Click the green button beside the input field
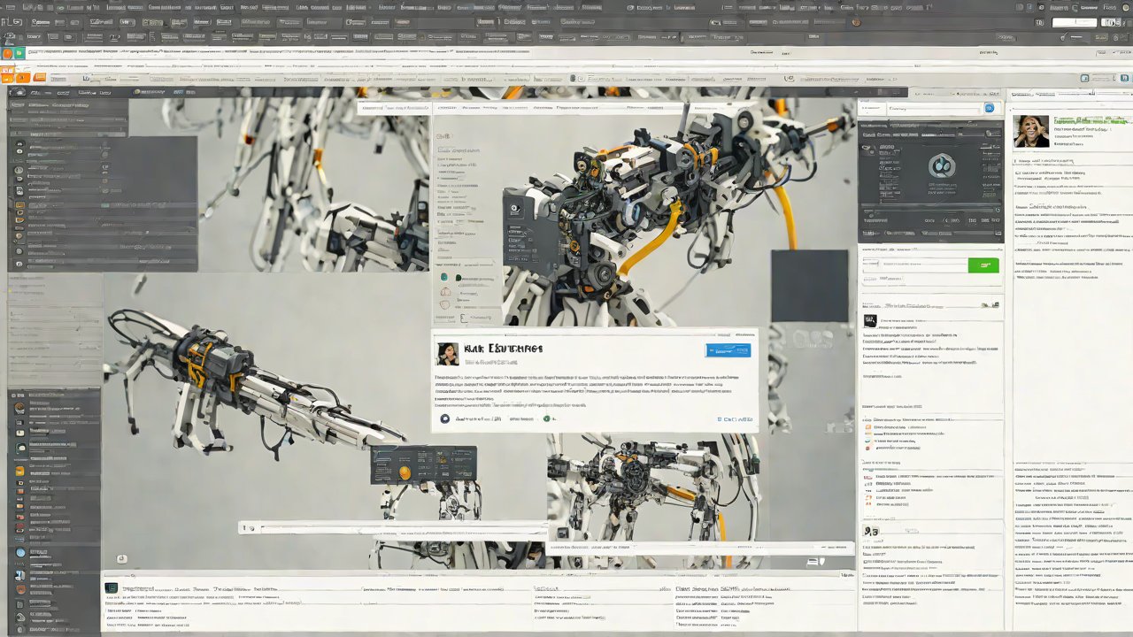Viewport: 1133px width, 637px height. (x=983, y=265)
